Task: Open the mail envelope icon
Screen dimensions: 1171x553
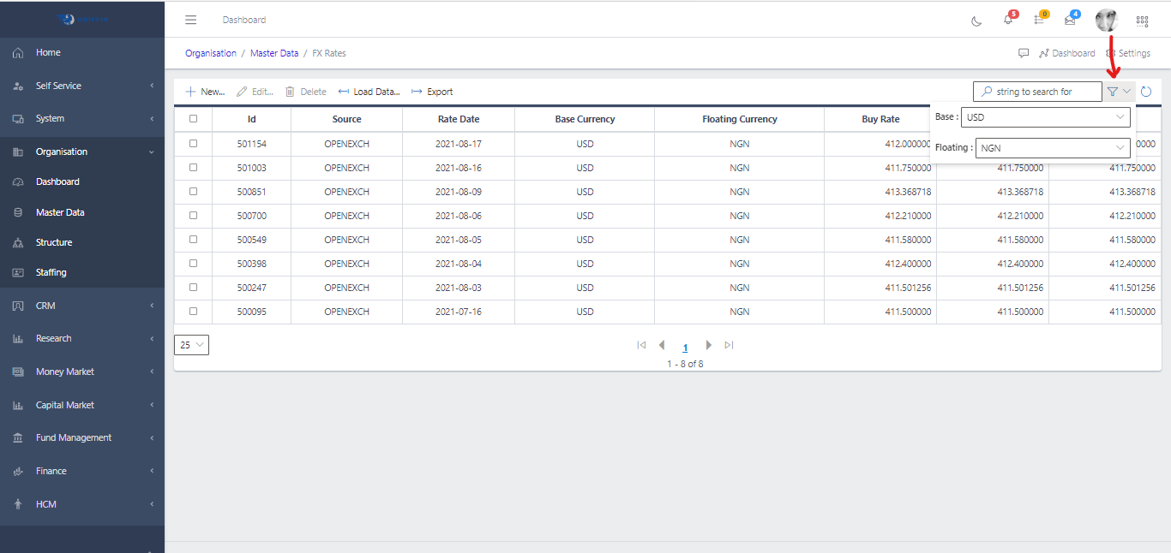Action: [x=1070, y=21]
